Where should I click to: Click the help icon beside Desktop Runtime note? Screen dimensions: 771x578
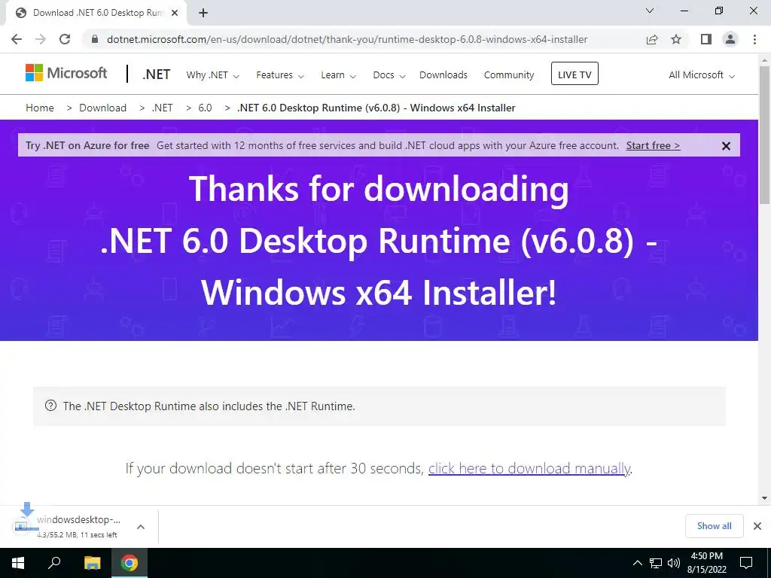[x=50, y=406]
